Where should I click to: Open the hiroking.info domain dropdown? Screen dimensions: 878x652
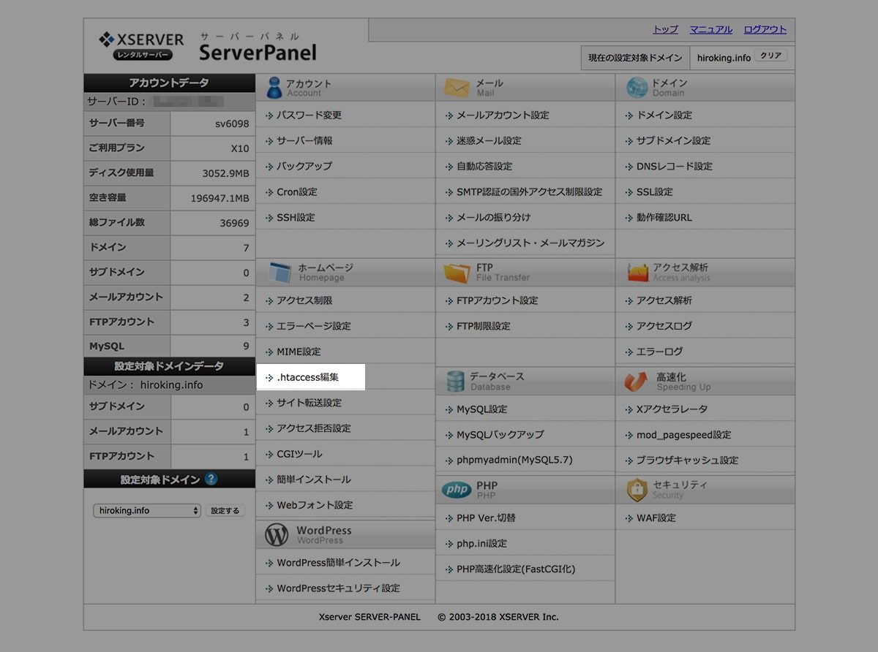coord(146,511)
